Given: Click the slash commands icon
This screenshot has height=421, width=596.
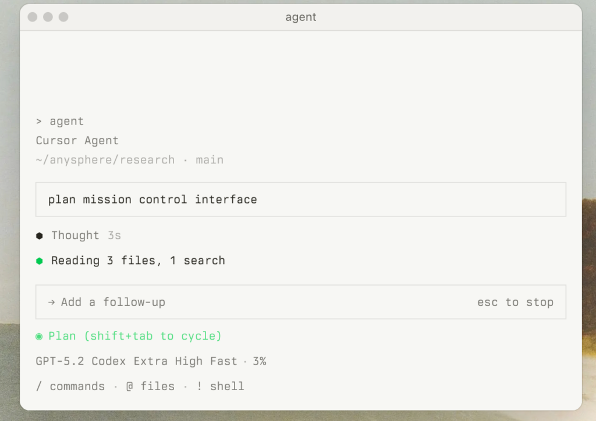Looking at the screenshot, I should click(38, 386).
